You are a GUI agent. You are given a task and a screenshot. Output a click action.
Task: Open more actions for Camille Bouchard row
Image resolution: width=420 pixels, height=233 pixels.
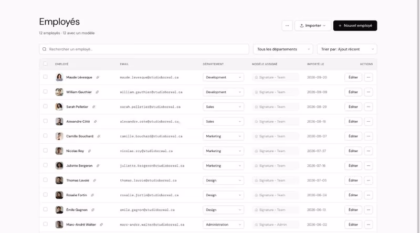[369, 136]
